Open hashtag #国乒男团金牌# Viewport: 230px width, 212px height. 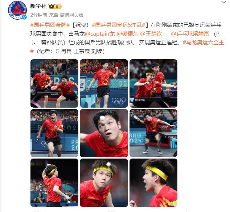(x=50, y=25)
